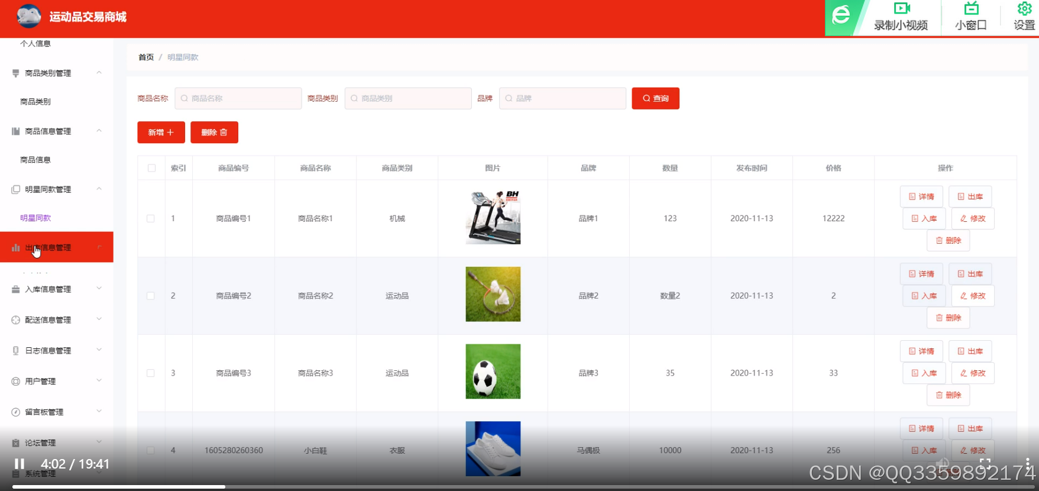Click the badminton shuttlecock product thumbnail

(493, 294)
